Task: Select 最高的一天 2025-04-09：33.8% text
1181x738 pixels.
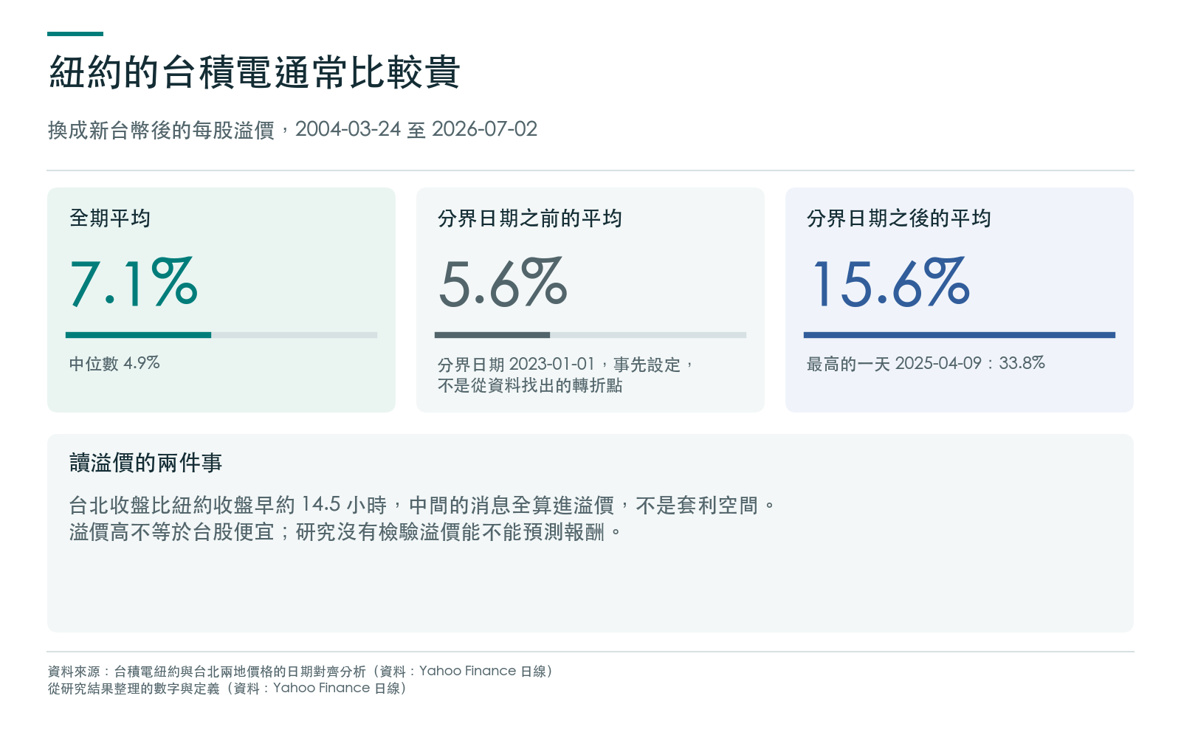Action: [x=926, y=363]
